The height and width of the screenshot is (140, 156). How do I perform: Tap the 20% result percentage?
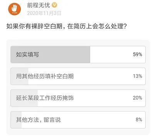click(138, 98)
